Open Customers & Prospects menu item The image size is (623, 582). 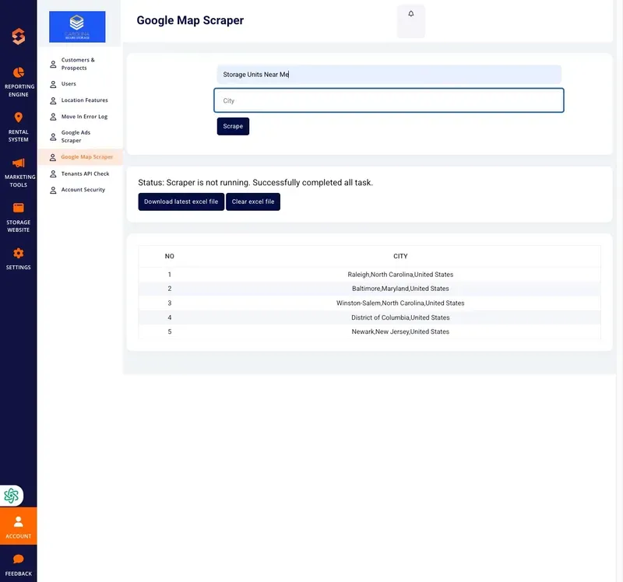coord(78,64)
